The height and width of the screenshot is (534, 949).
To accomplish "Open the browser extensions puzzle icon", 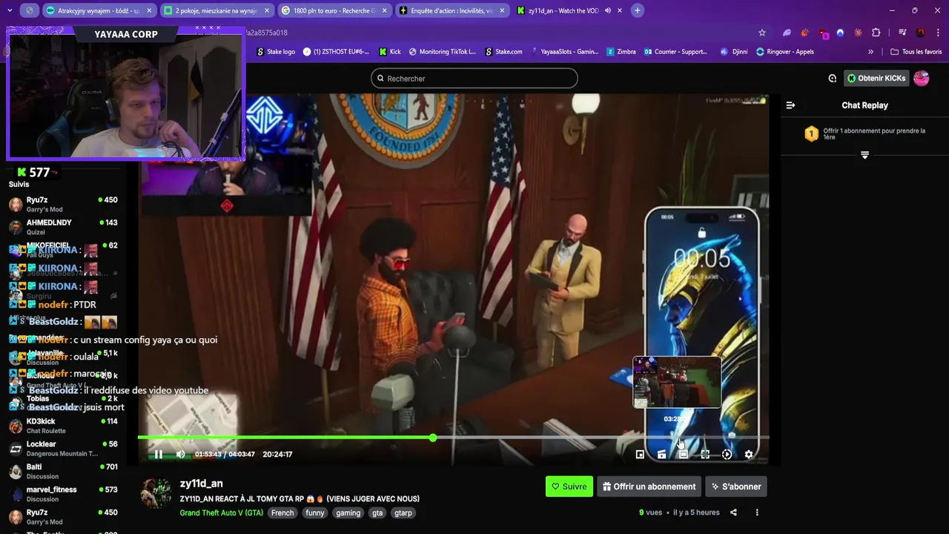I will click(876, 33).
